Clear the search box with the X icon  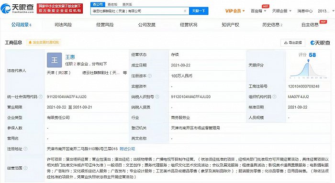(x=185, y=11)
